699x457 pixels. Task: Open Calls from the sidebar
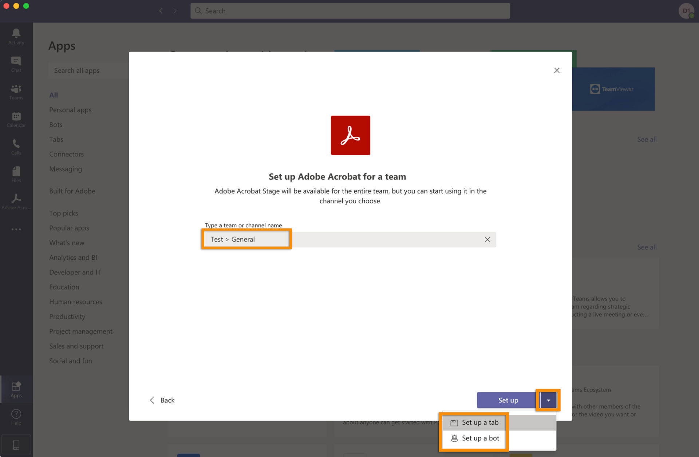[x=16, y=147]
